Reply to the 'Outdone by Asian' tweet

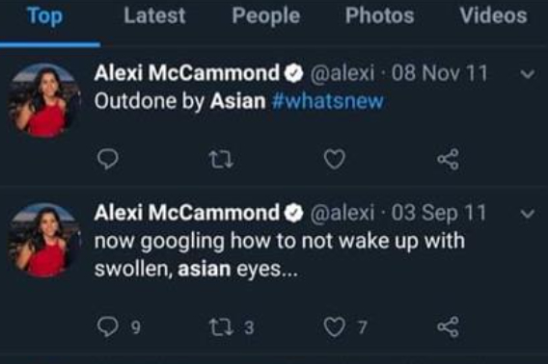click(x=108, y=159)
